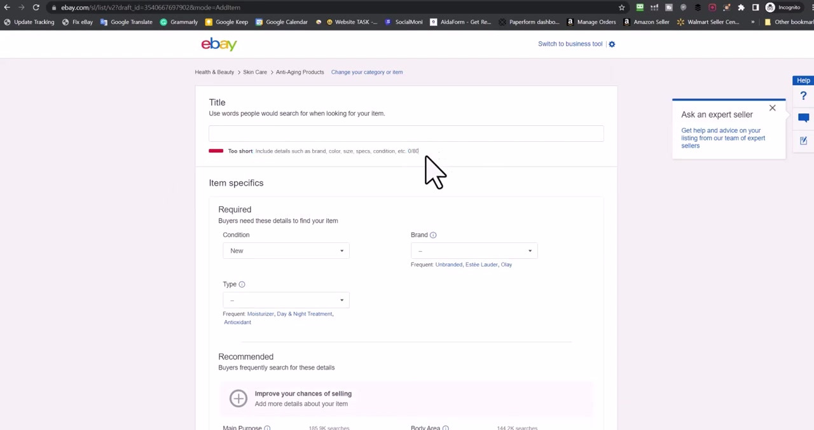The width and height of the screenshot is (814, 430).
Task: Open AidaForm bookmark
Action: [461, 22]
